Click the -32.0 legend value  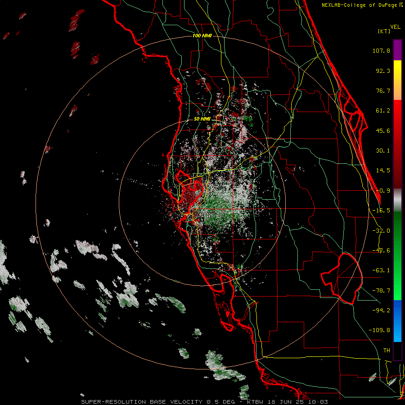pos(381,231)
